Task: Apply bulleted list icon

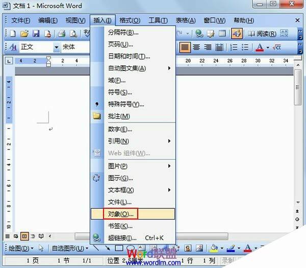Action: pyautogui.click(x=245, y=47)
